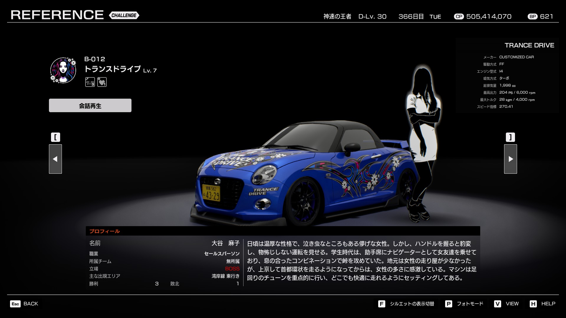Click the プロフィール profile section header
Screen dimensions: 566x318
pyautogui.click(x=105, y=231)
